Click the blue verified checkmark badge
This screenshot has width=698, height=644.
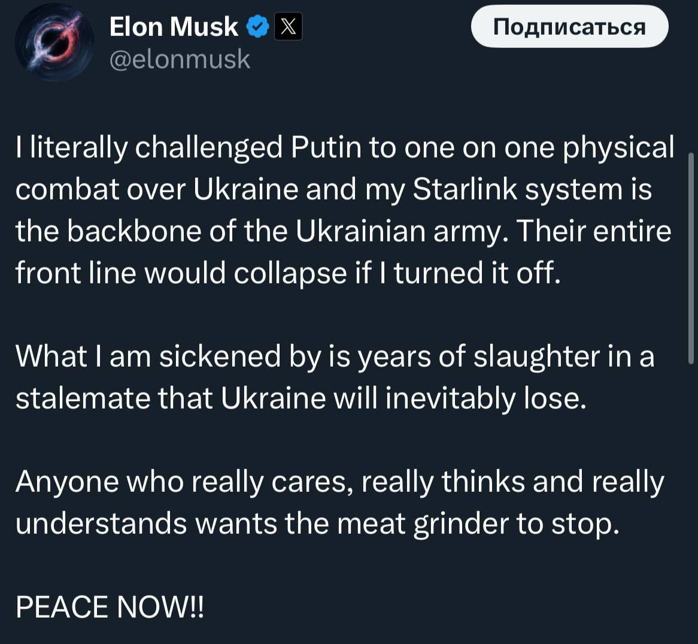click(x=257, y=27)
